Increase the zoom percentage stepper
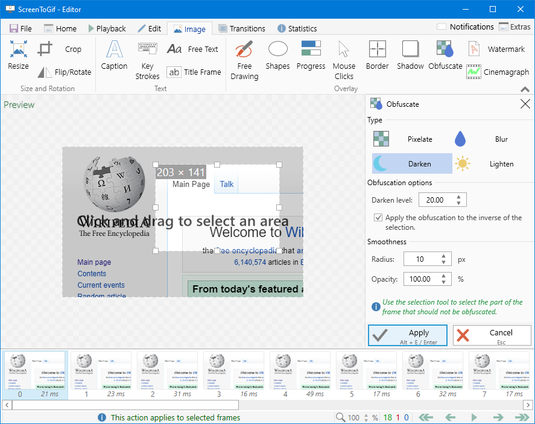 pos(366,415)
